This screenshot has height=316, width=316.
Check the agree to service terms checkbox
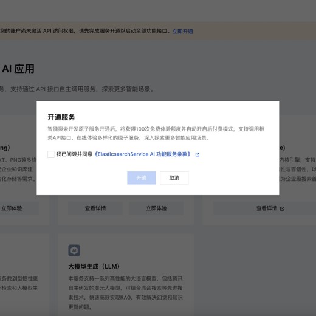pyautogui.click(x=51, y=154)
